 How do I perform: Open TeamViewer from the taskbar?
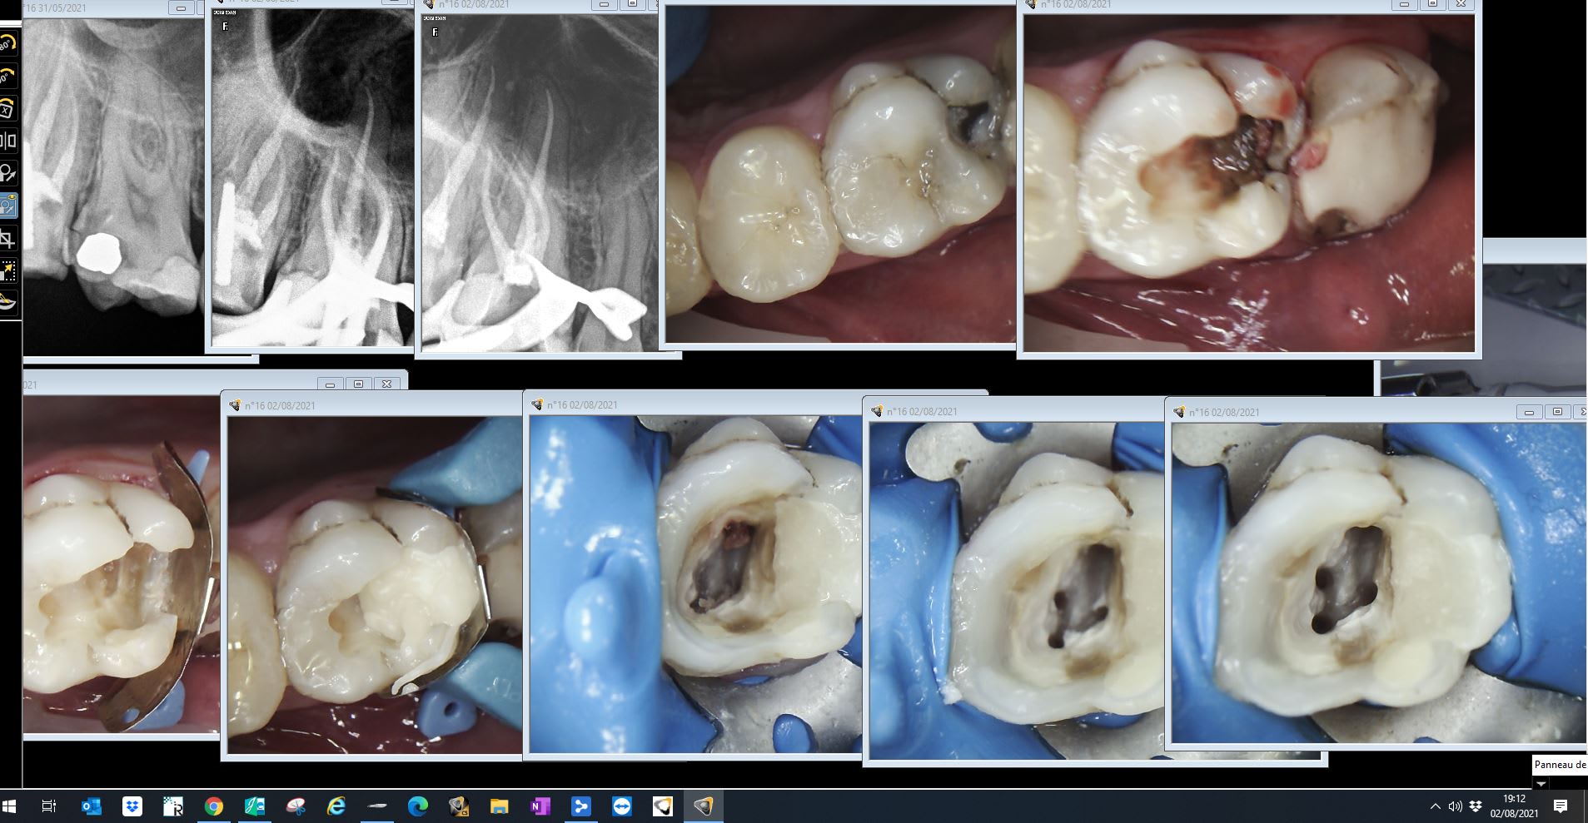[621, 806]
